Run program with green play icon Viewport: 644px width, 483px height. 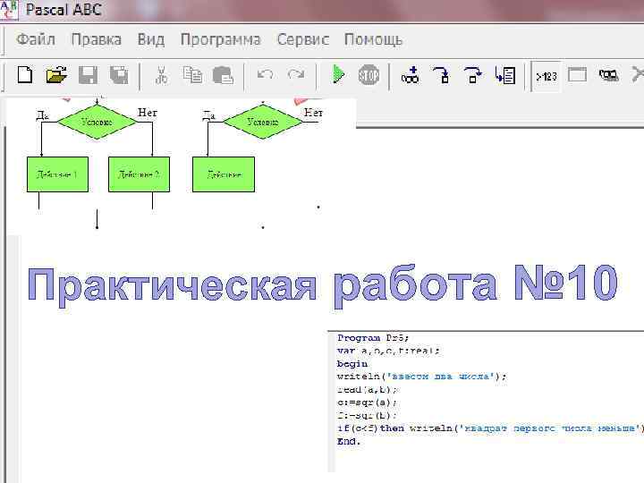tap(338, 74)
